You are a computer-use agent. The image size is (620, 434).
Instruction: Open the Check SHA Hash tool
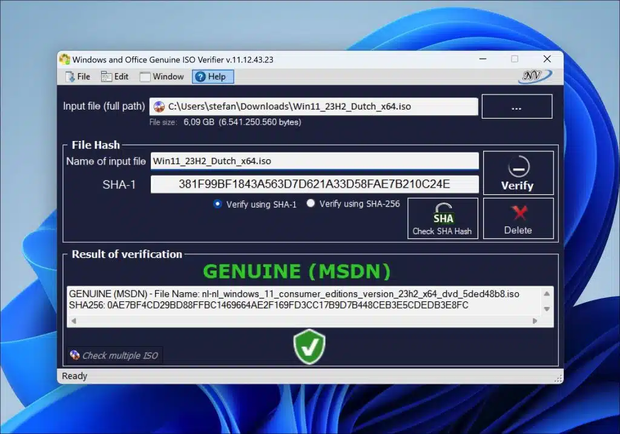(443, 218)
